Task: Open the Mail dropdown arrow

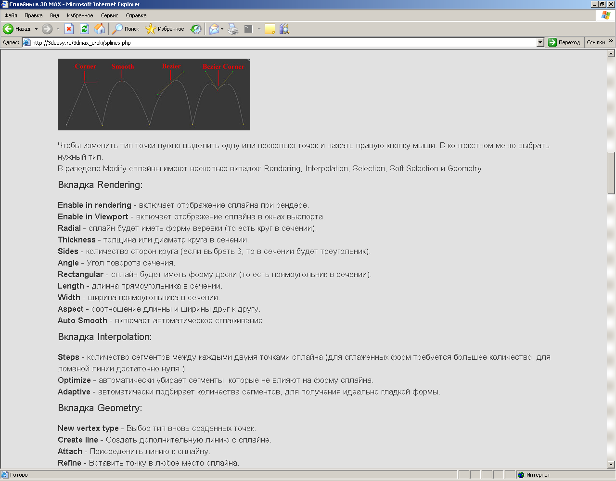Action: point(222,29)
